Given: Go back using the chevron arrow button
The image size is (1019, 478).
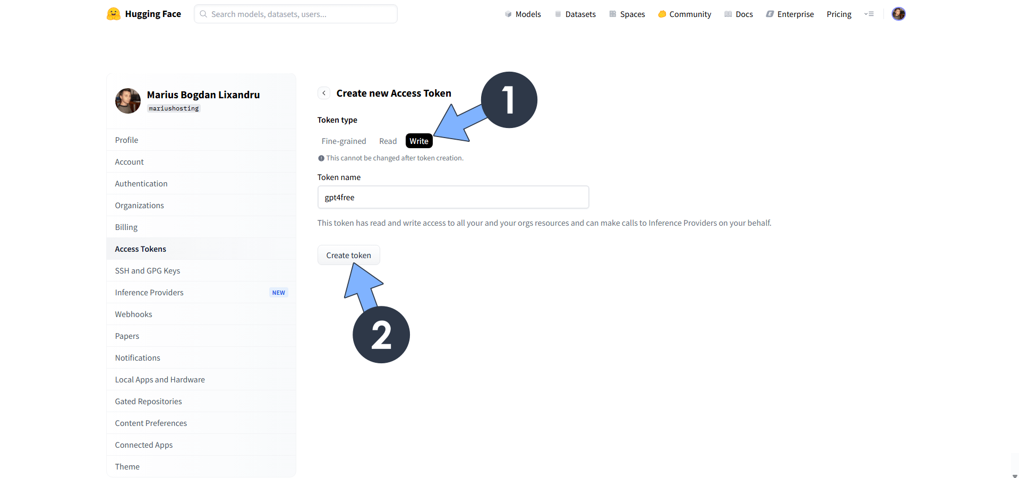Looking at the screenshot, I should pyautogui.click(x=324, y=93).
